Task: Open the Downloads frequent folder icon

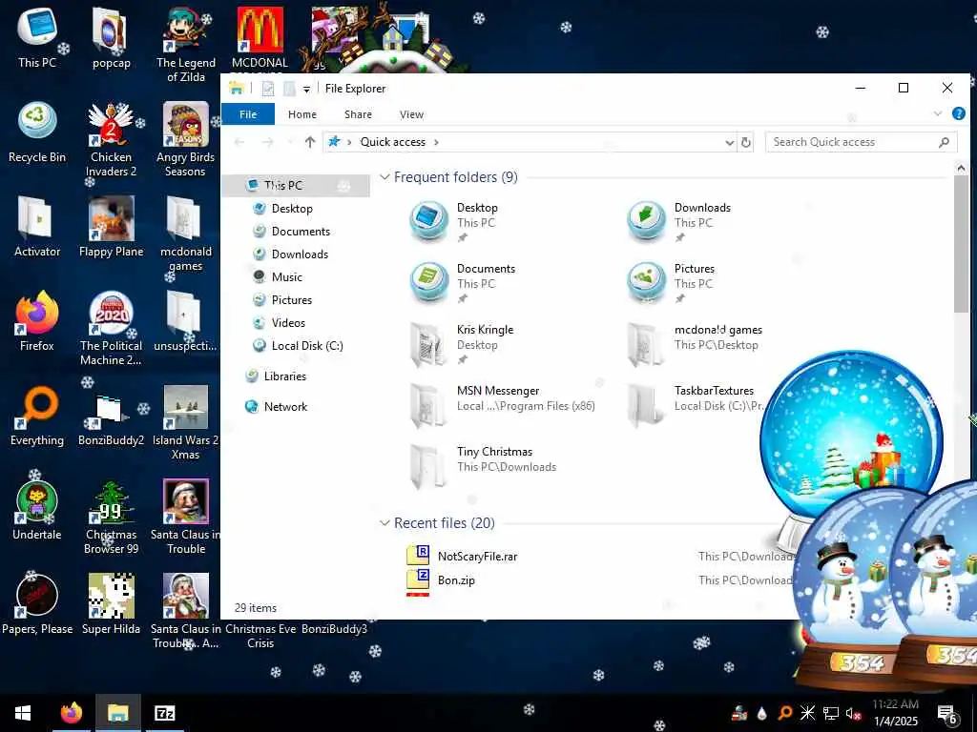Action: [646, 221]
